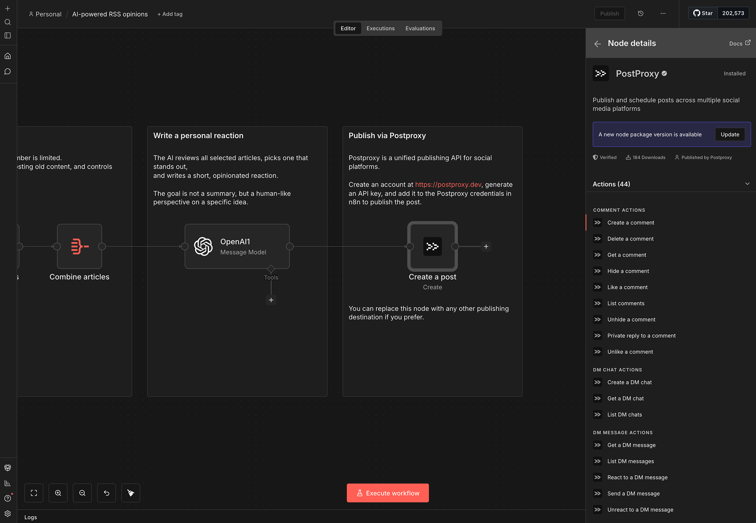
Task: Open the postproxy.dev link
Action: click(448, 184)
